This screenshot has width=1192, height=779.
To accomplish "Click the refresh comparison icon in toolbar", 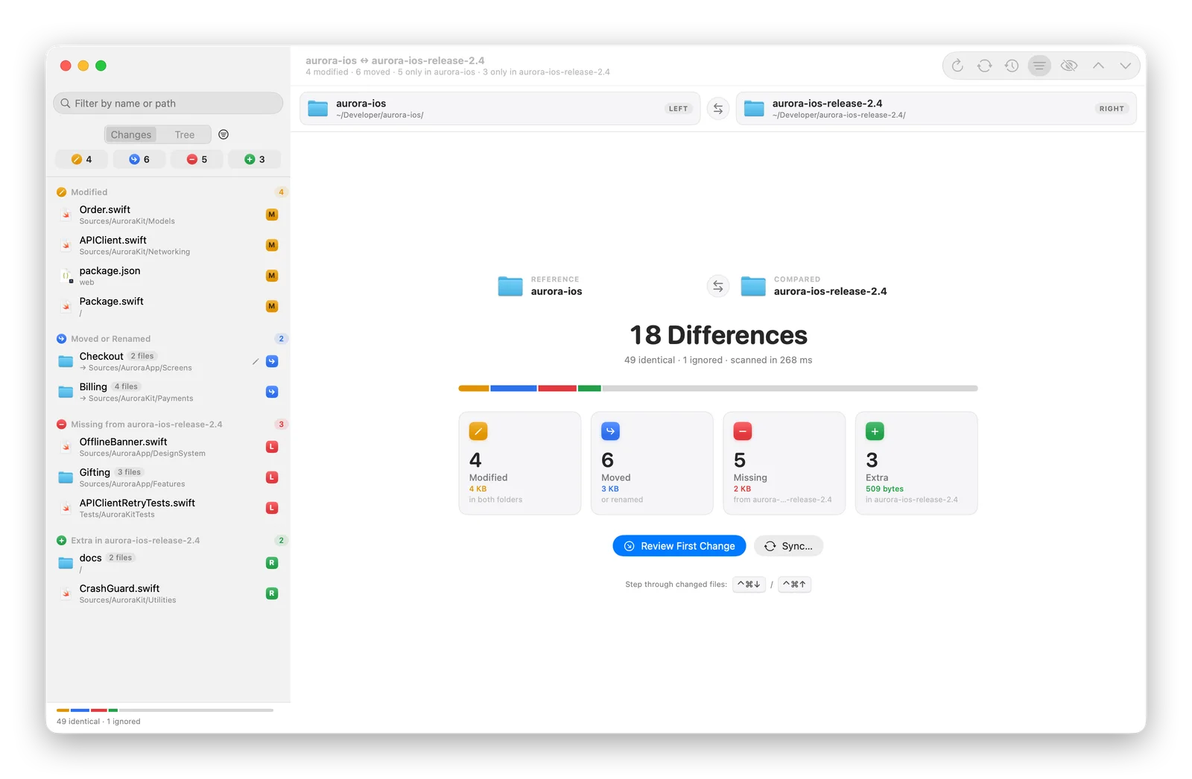I will (x=957, y=66).
